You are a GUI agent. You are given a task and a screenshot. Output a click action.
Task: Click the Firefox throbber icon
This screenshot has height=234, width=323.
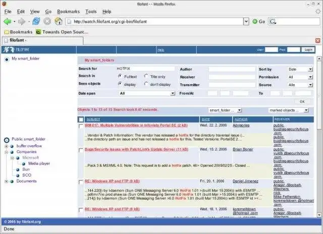318,12
